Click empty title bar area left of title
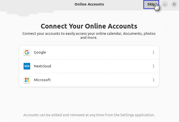The width and height of the screenshot is (179, 122). [38, 4]
